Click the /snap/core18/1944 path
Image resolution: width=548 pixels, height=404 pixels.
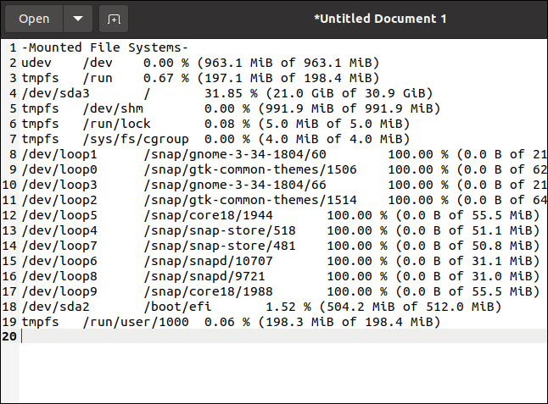(208, 215)
